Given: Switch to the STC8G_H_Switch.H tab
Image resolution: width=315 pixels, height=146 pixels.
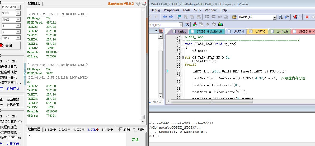Looking at the screenshot, I should [207, 31].
